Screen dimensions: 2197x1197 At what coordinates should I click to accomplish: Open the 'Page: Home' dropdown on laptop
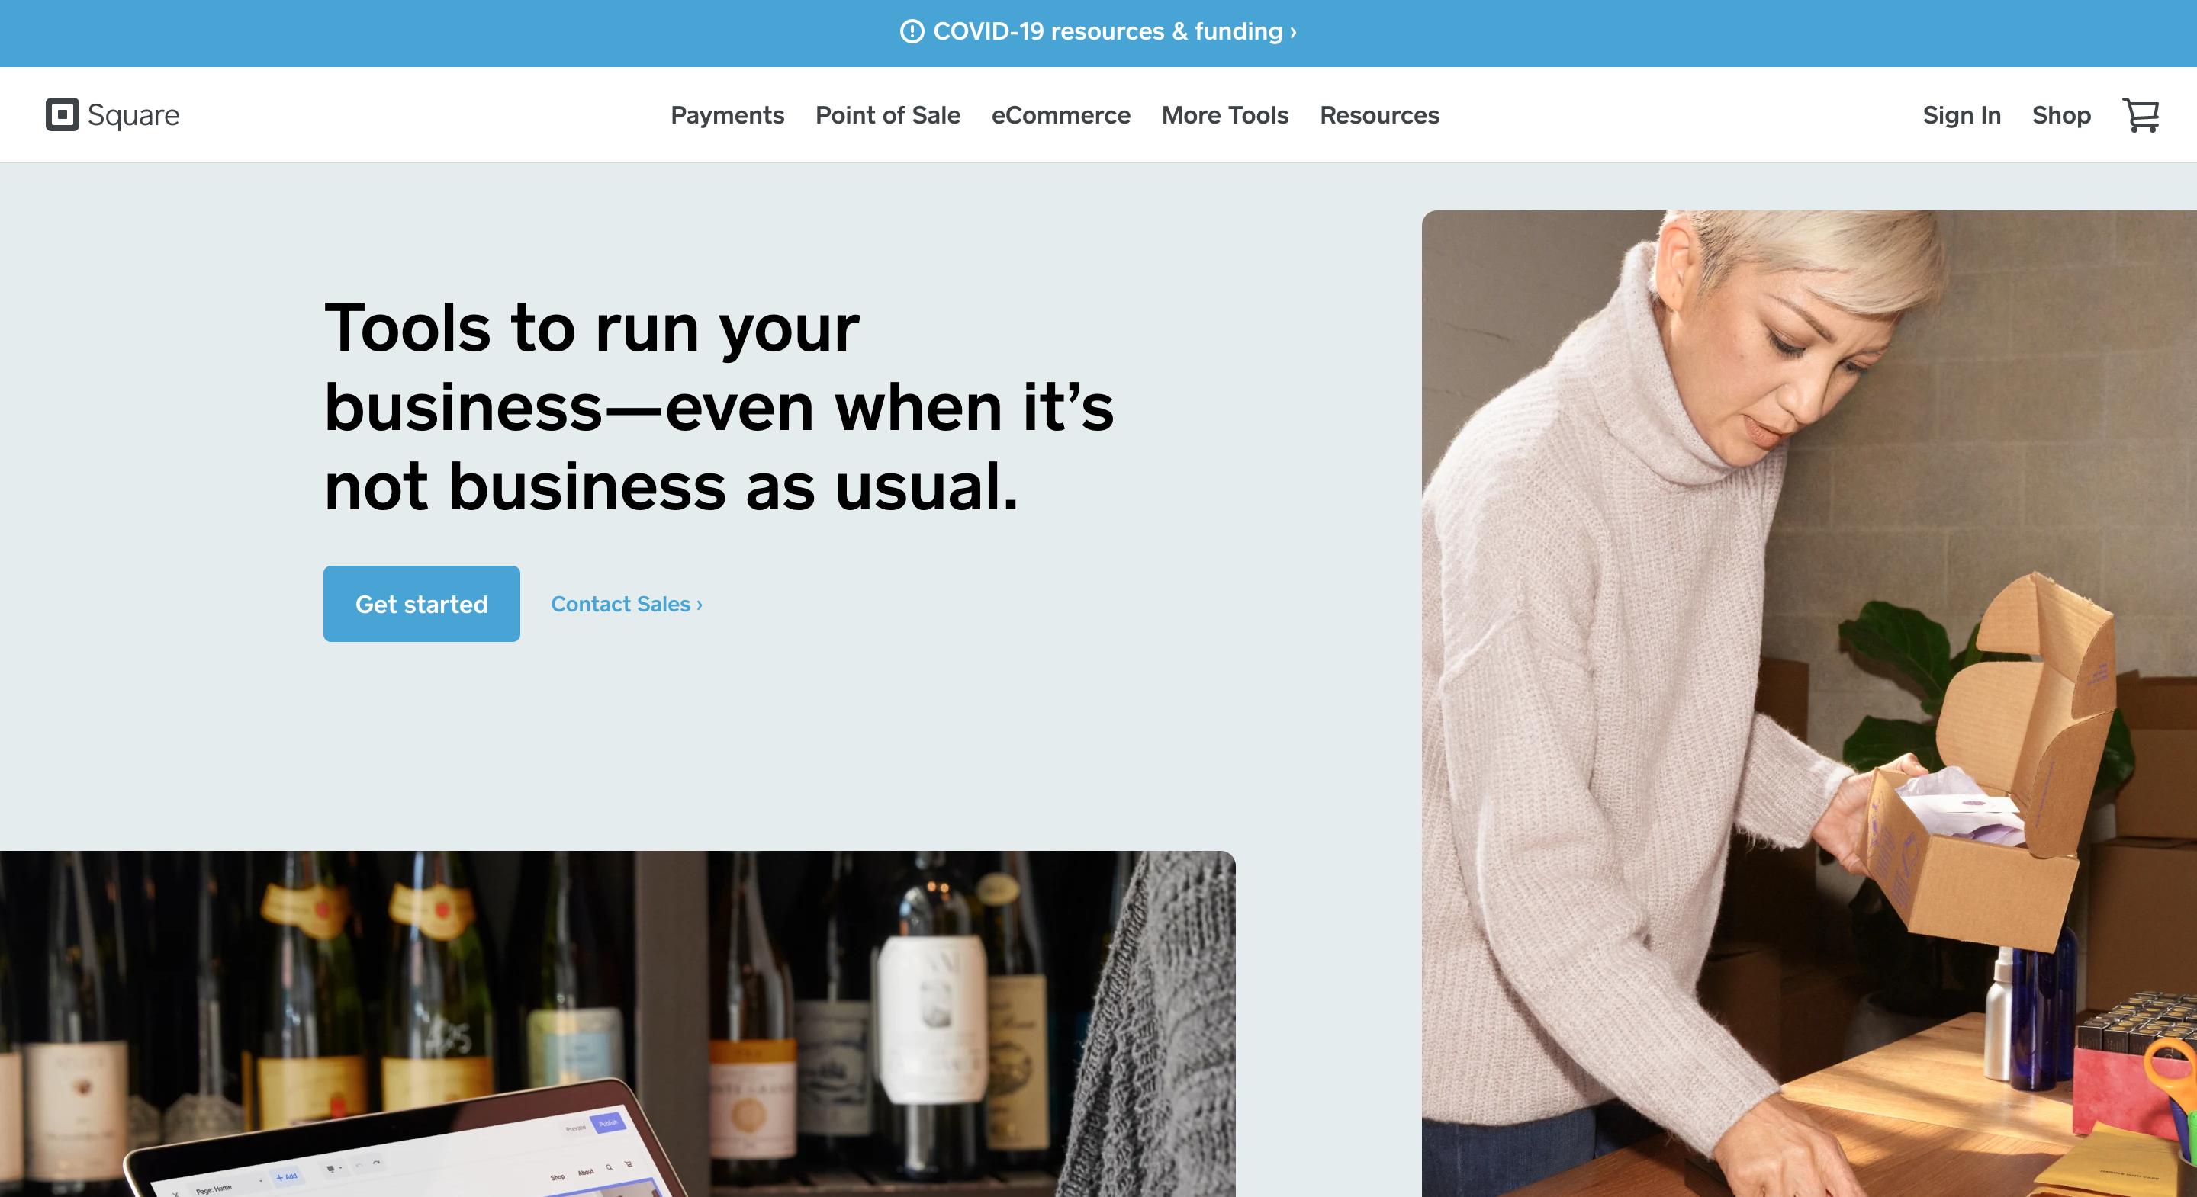pos(229,1186)
